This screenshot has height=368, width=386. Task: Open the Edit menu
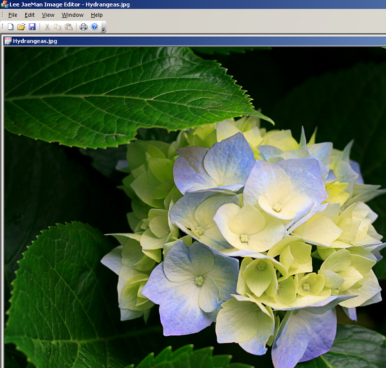[30, 15]
